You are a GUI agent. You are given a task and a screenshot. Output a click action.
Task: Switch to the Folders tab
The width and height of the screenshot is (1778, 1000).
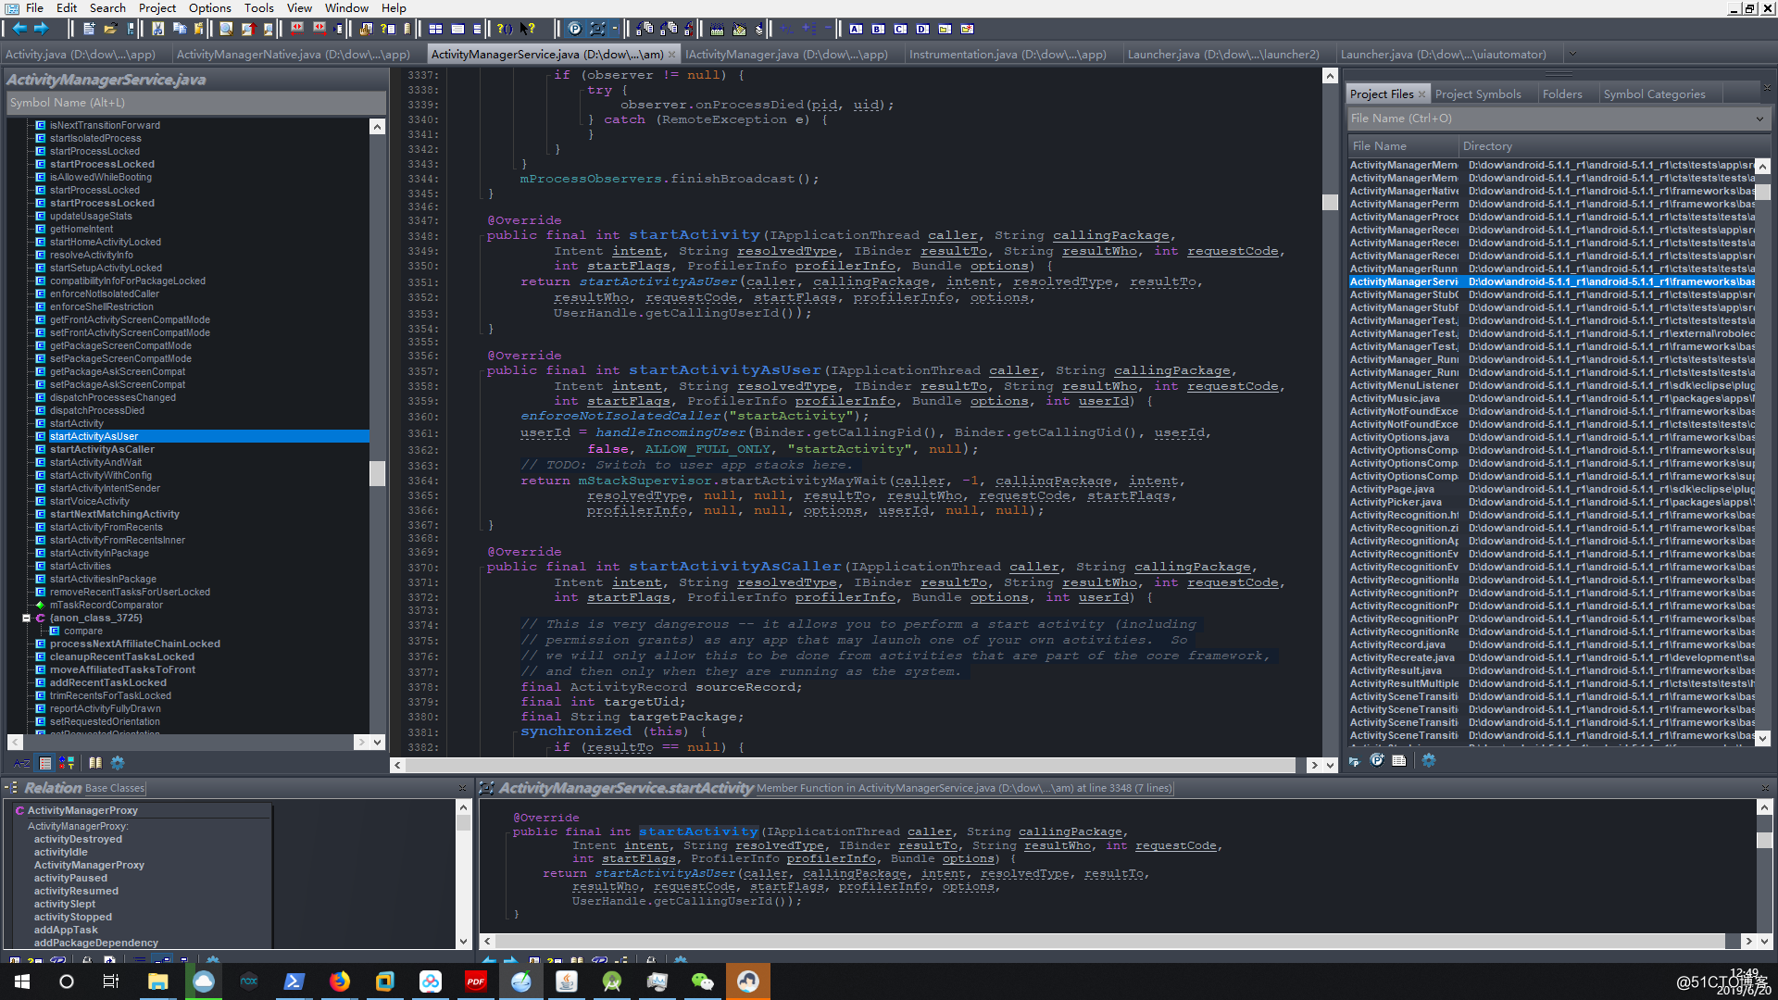(1562, 94)
